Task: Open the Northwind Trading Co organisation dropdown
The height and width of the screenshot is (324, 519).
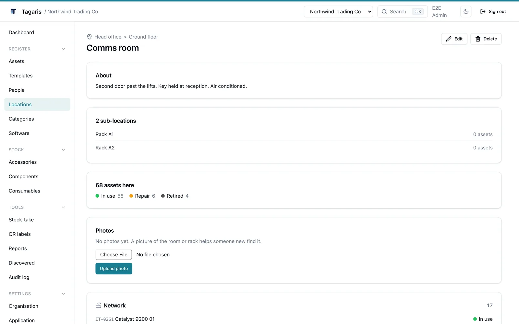Action: (338, 12)
